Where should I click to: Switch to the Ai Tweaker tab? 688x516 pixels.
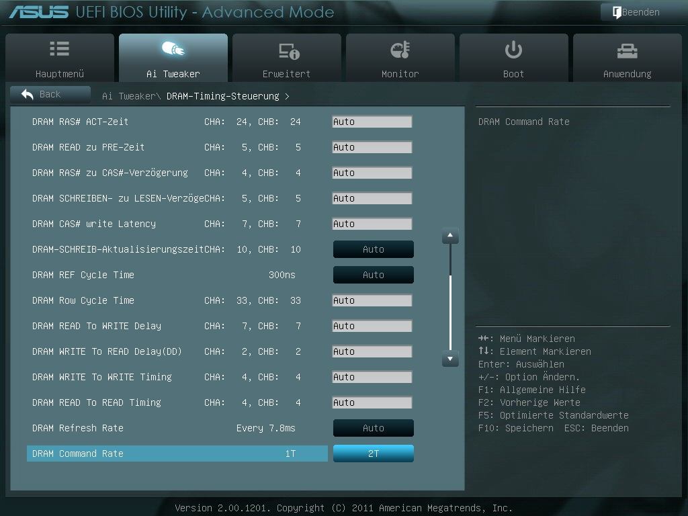tap(173, 58)
